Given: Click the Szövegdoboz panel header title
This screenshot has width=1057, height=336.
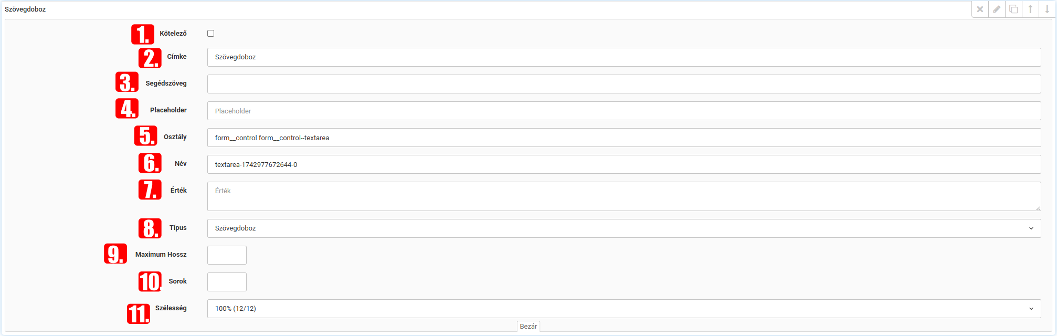Looking at the screenshot, I should tap(25, 9).
